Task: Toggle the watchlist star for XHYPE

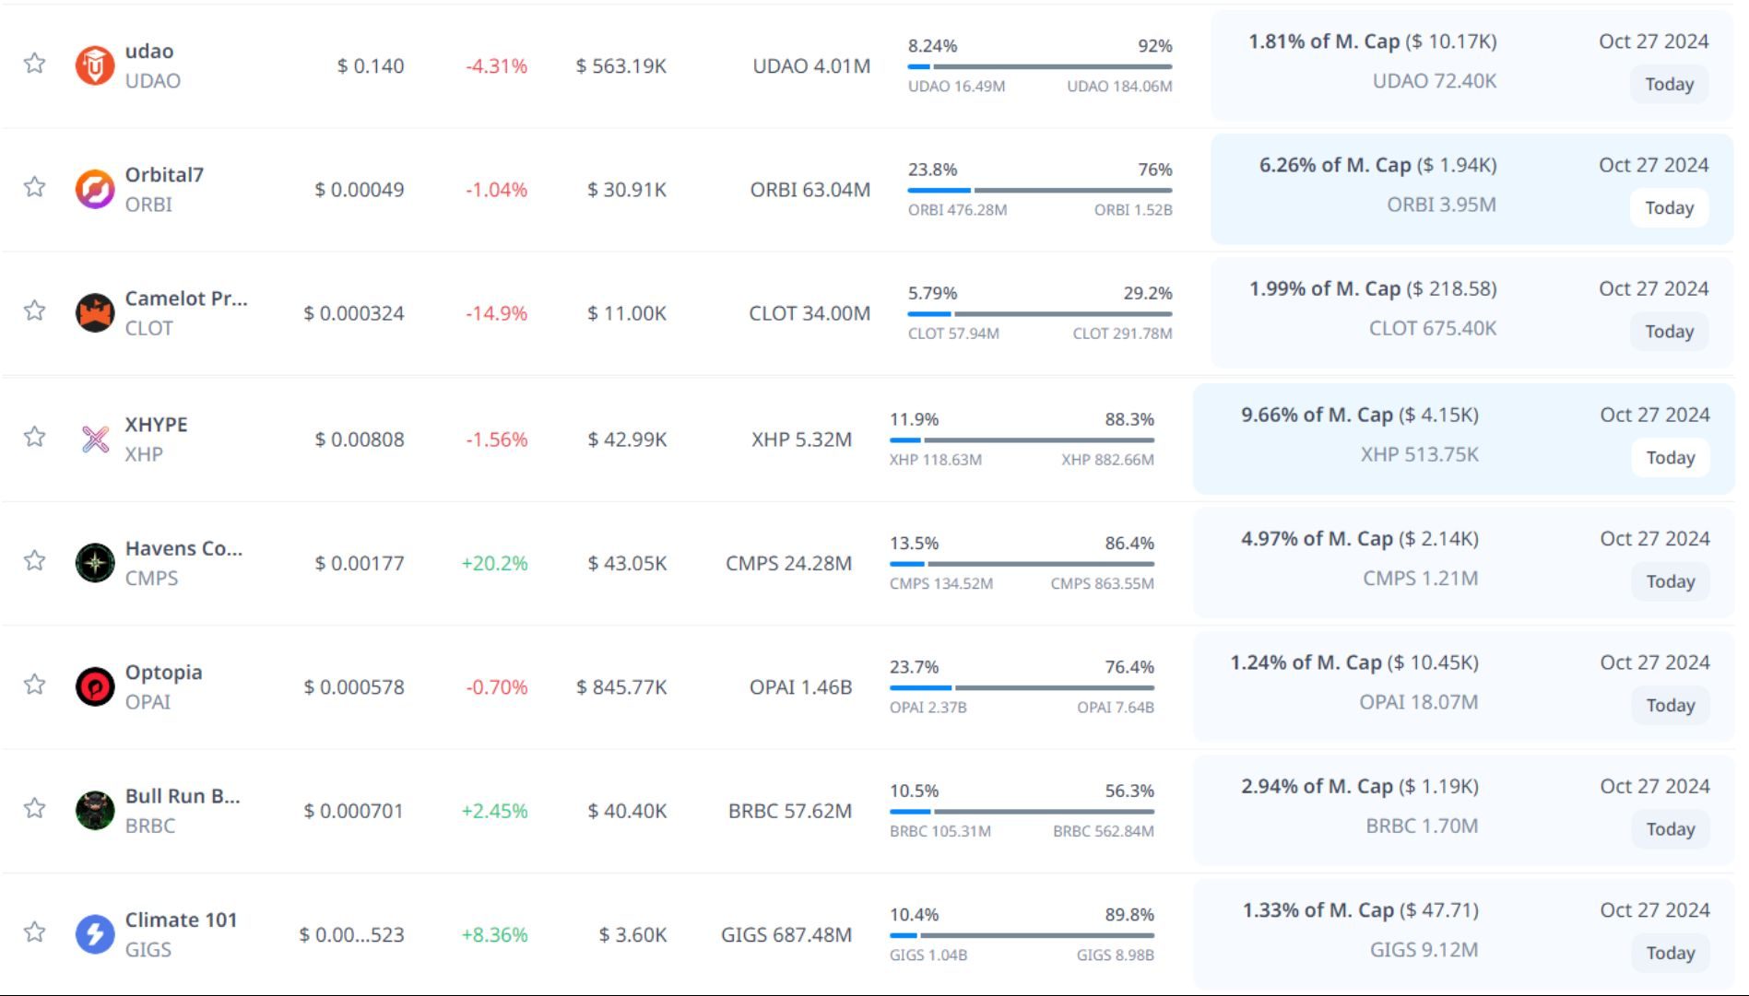Action: pyautogui.click(x=35, y=437)
